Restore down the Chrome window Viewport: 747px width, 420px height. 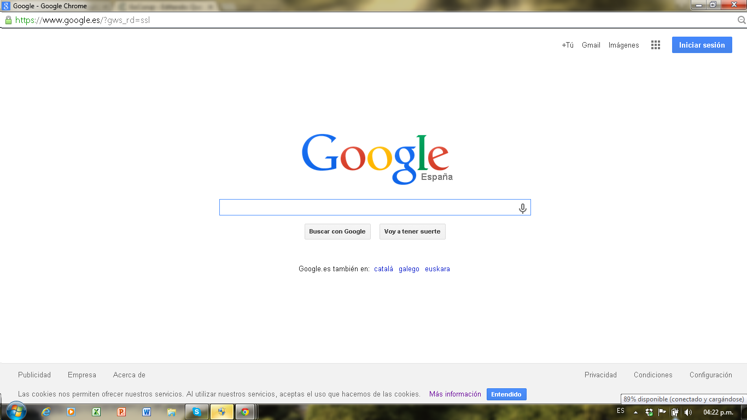(x=713, y=5)
